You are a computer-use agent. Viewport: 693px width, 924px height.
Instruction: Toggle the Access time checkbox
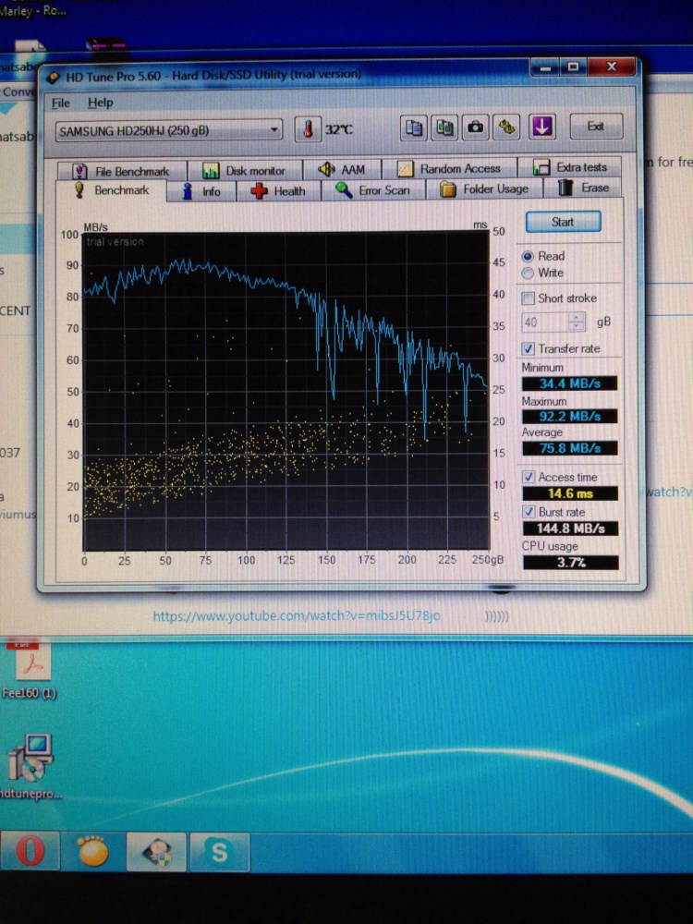click(529, 478)
